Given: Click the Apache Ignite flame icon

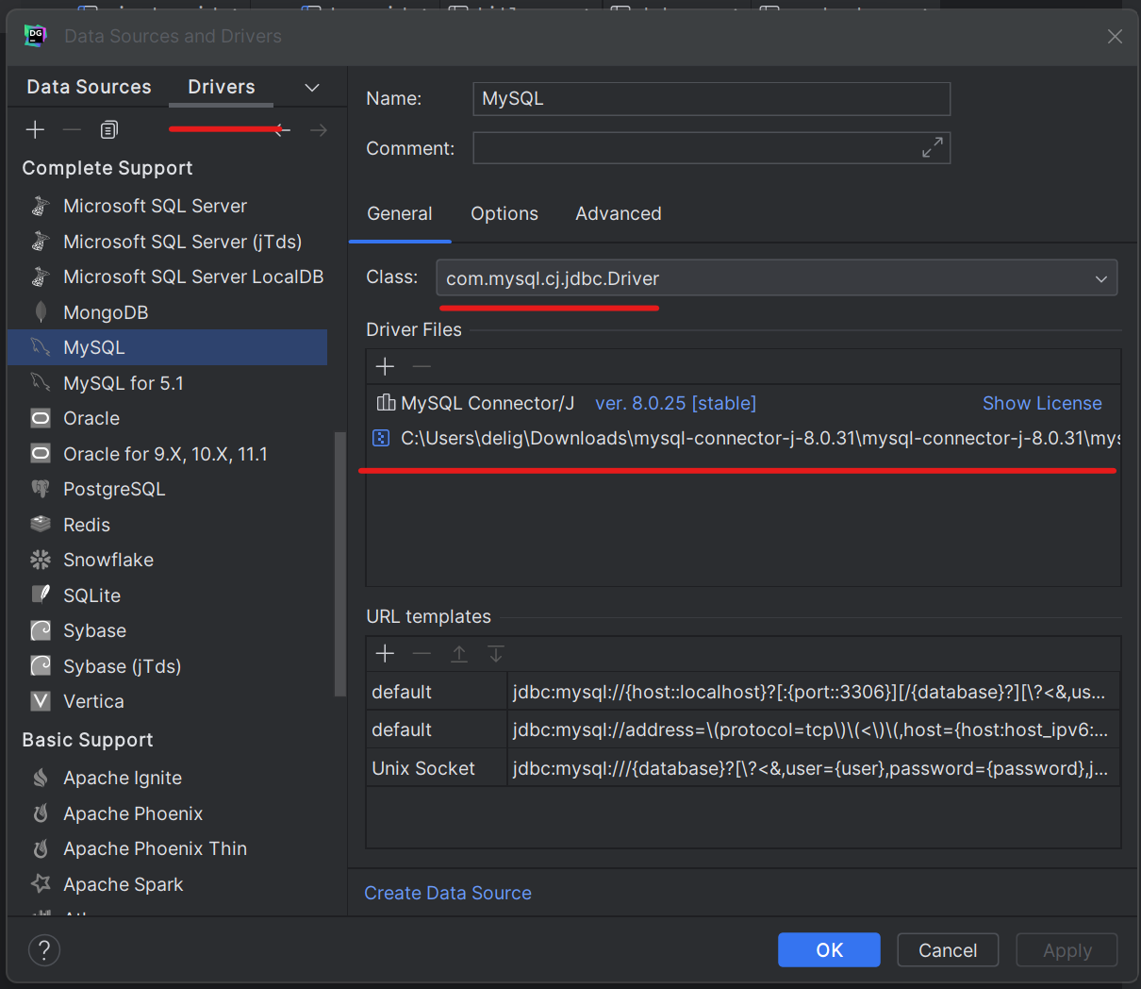Looking at the screenshot, I should pos(41,778).
